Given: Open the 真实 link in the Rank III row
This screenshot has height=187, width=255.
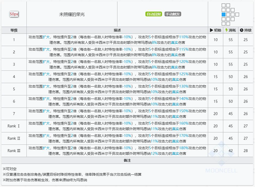Looking at the screenshot, I should 176,154.
